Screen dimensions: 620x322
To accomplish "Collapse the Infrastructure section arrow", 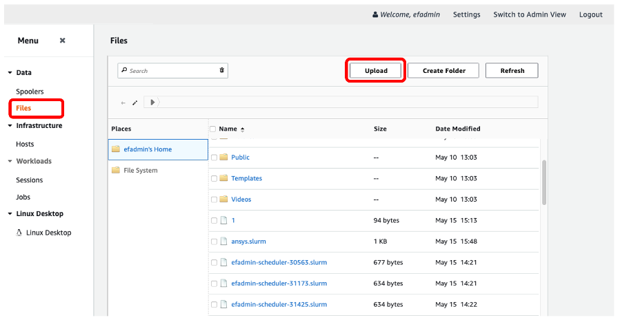I will (x=10, y=126).
